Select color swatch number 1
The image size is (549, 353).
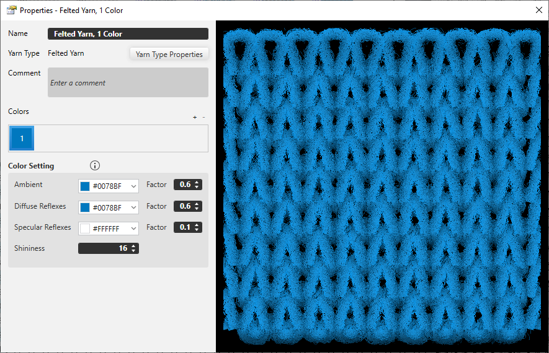point(22,139)
